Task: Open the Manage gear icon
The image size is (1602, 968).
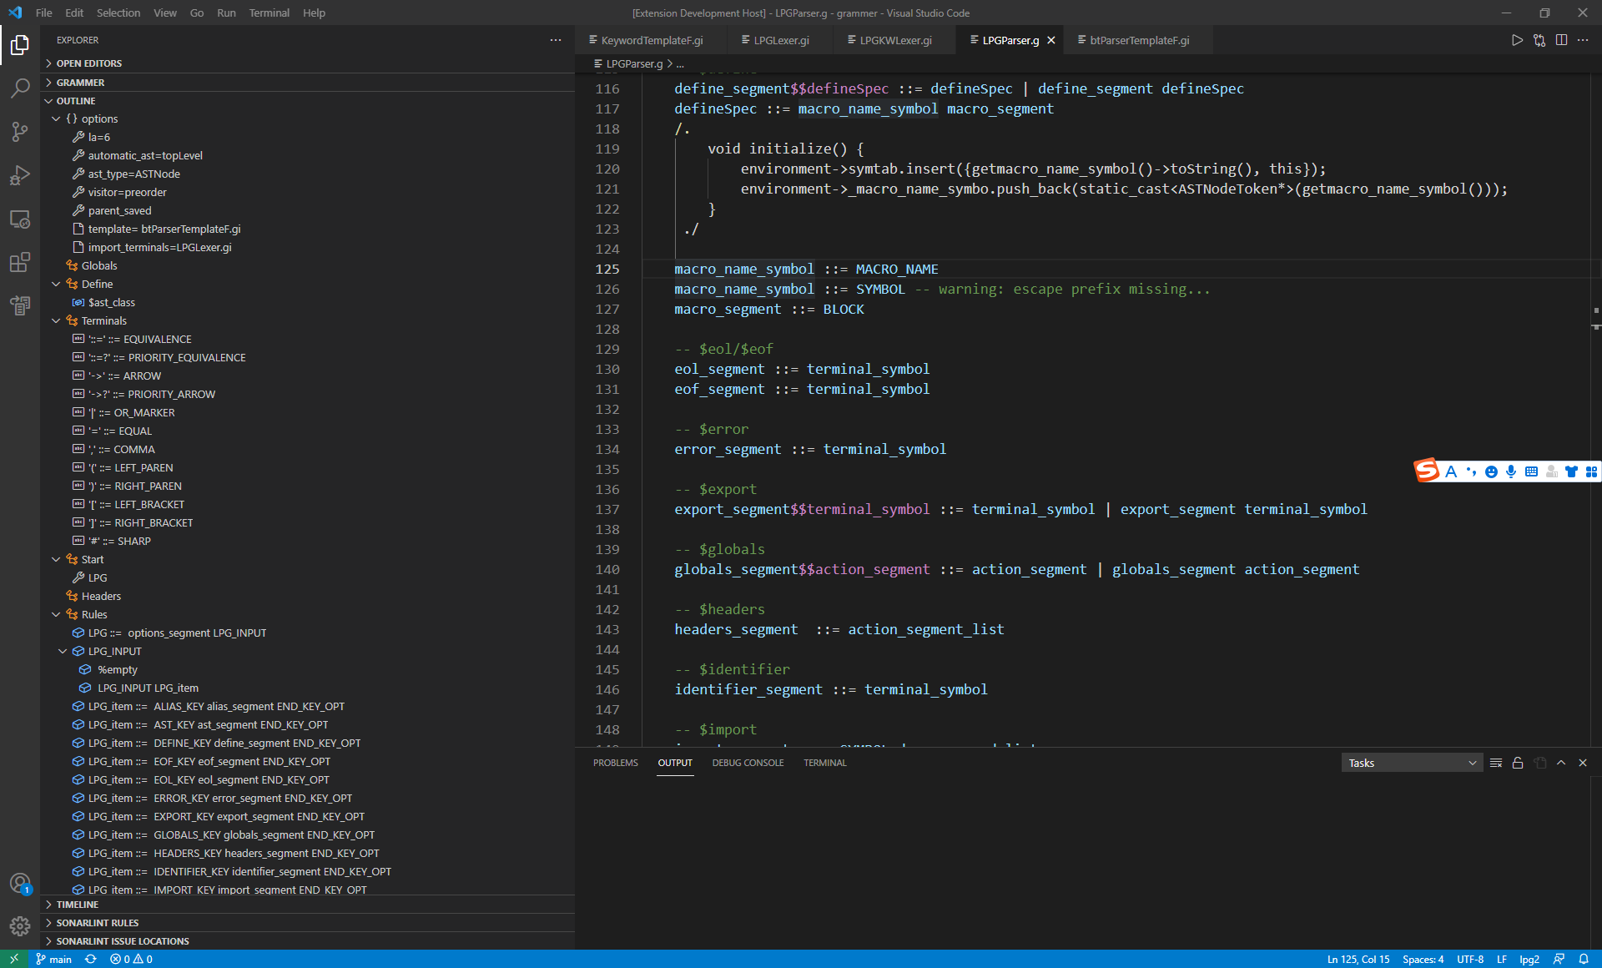Action: pyautogui.click(x=20, y=925)
